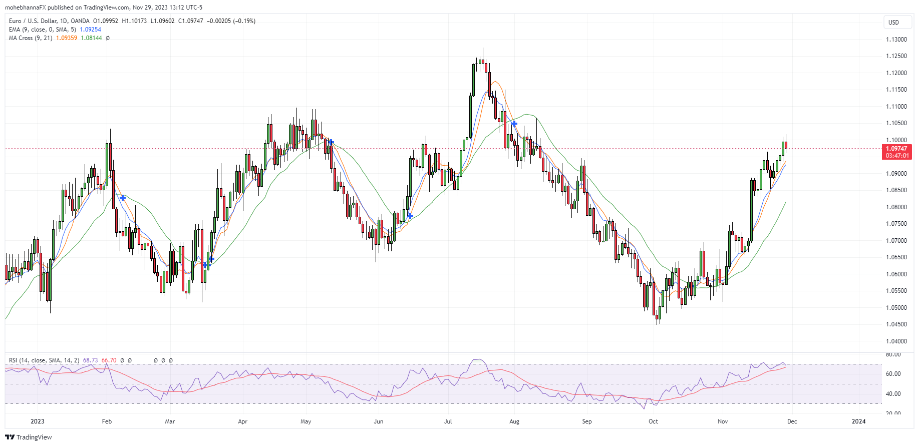This screenshot has width=919, height=446.
Task: Click the 2024 label on time axis
Action: pyautogui.click(x=858, y=421)
